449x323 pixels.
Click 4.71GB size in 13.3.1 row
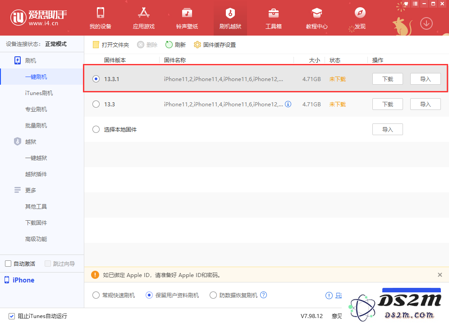pyautogui.click(x=312, y=79)
